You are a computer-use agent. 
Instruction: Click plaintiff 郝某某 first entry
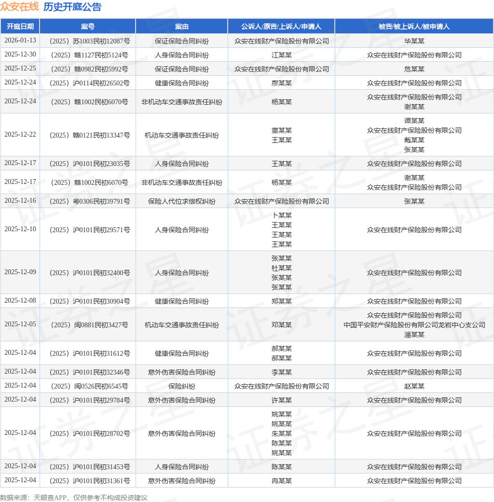(x=282, y=349)
